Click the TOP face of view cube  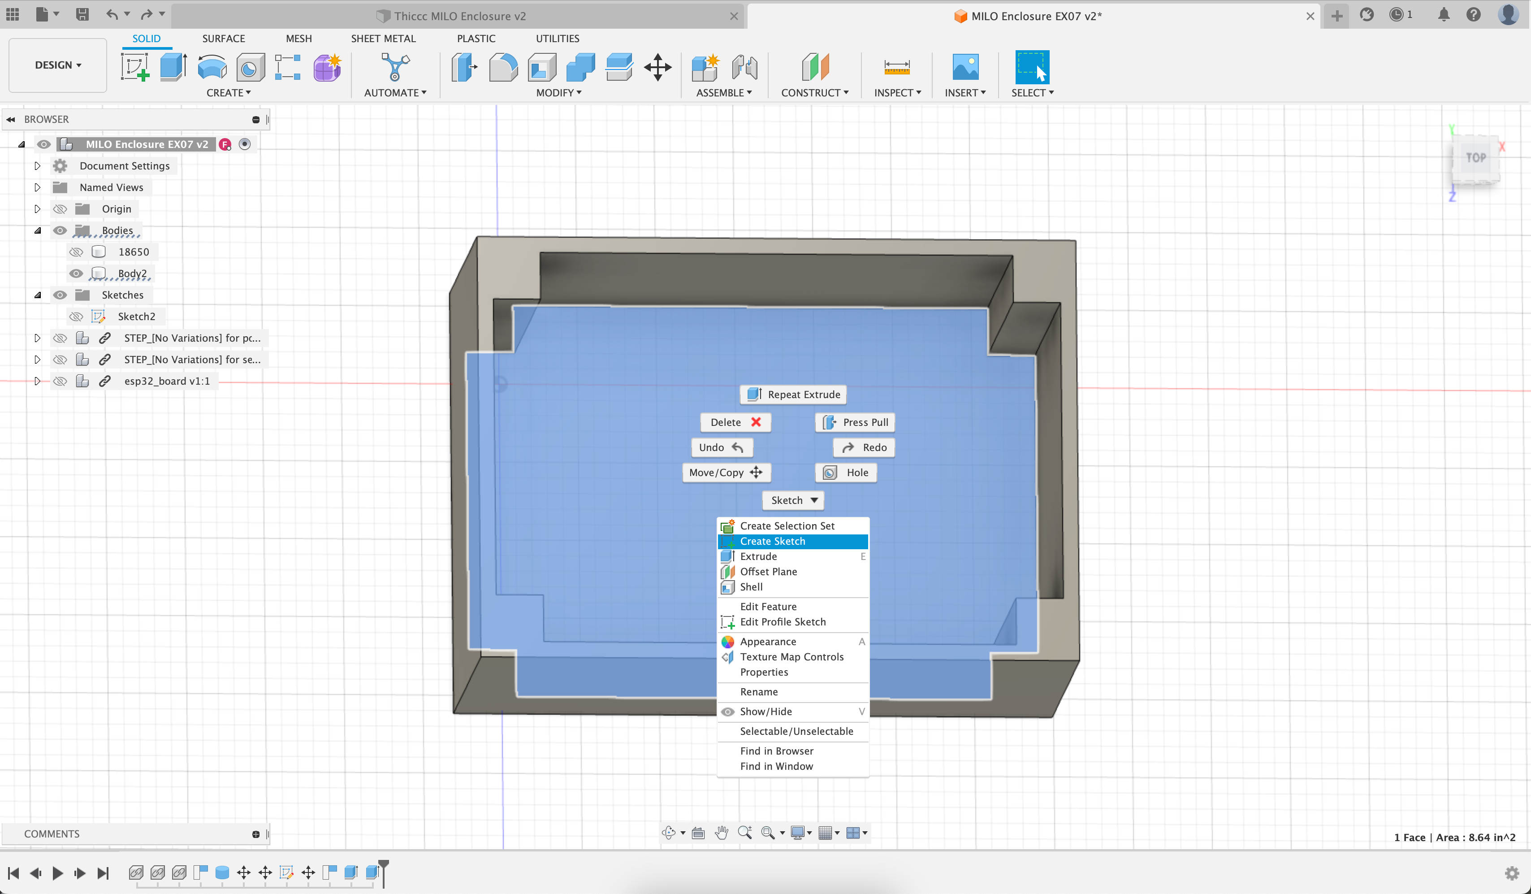pyautogui.click(x=1476, y=158)
